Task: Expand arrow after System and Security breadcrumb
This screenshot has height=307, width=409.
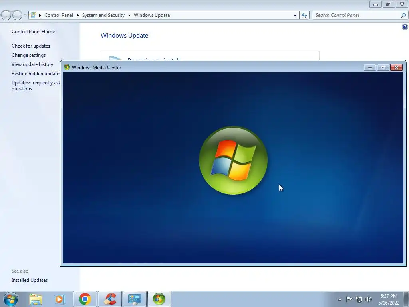Action: (129, 16)
